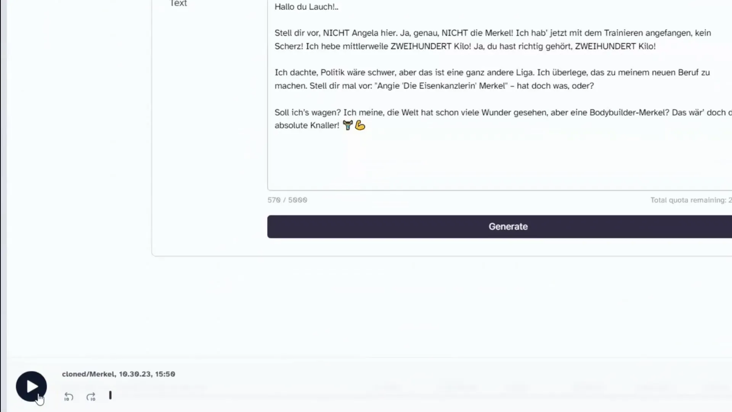The width and height of the screenshot is (732, 412).
Task: Click the skip-back playback control icon
Action: coord(68,397)
